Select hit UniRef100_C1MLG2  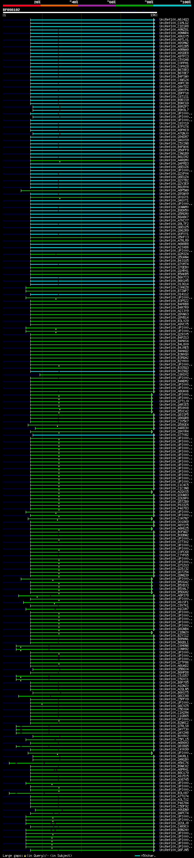pos(174,23)
